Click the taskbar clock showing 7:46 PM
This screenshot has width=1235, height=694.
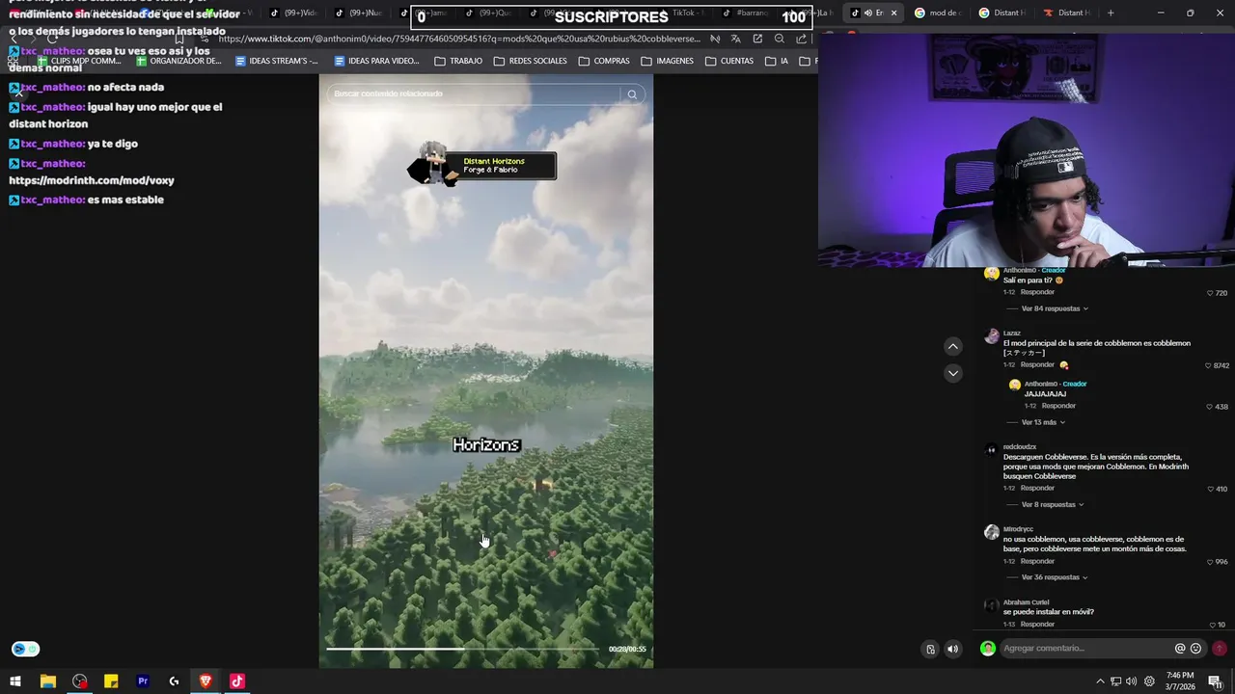(x=1179, y=681)
